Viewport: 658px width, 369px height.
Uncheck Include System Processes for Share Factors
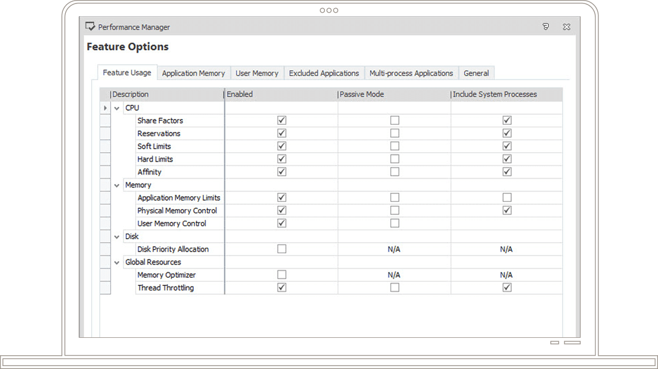(x=507, y=121)
